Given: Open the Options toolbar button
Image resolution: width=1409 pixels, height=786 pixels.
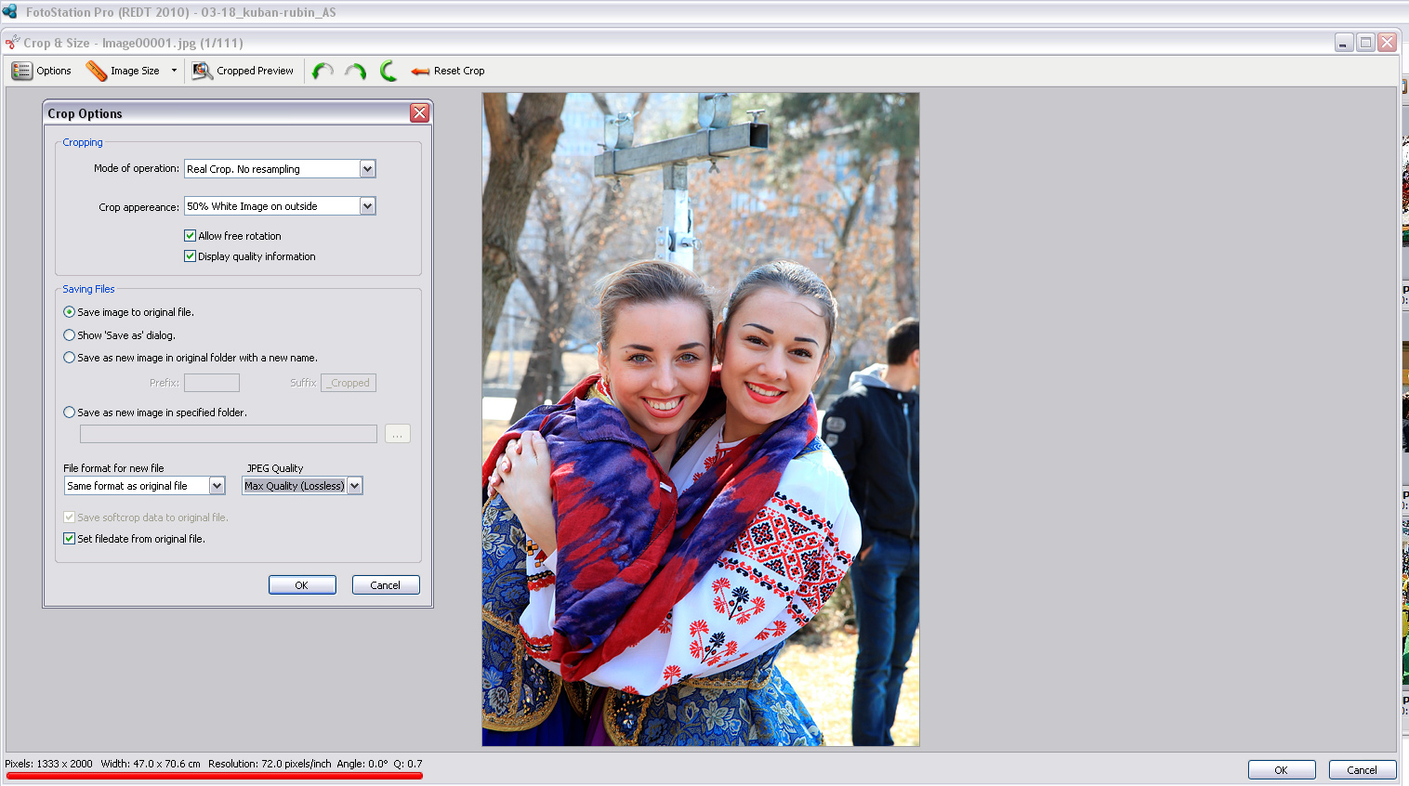Looking at the screenshot, I should click(41, 71).
